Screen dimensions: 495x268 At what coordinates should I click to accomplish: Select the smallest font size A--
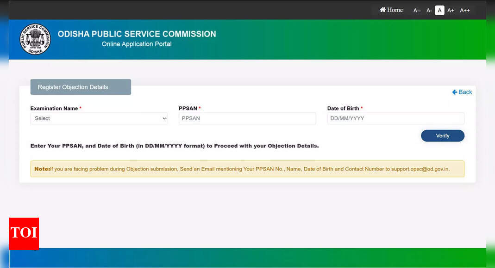(417, 11)
